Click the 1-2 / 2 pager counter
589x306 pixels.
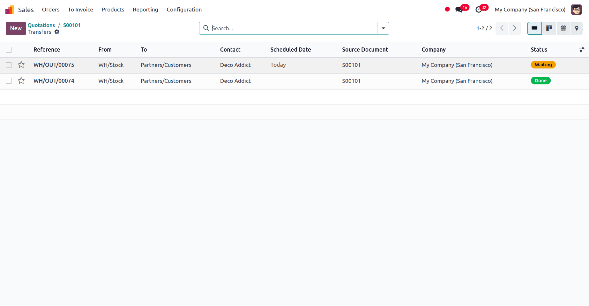coord(484,28)
